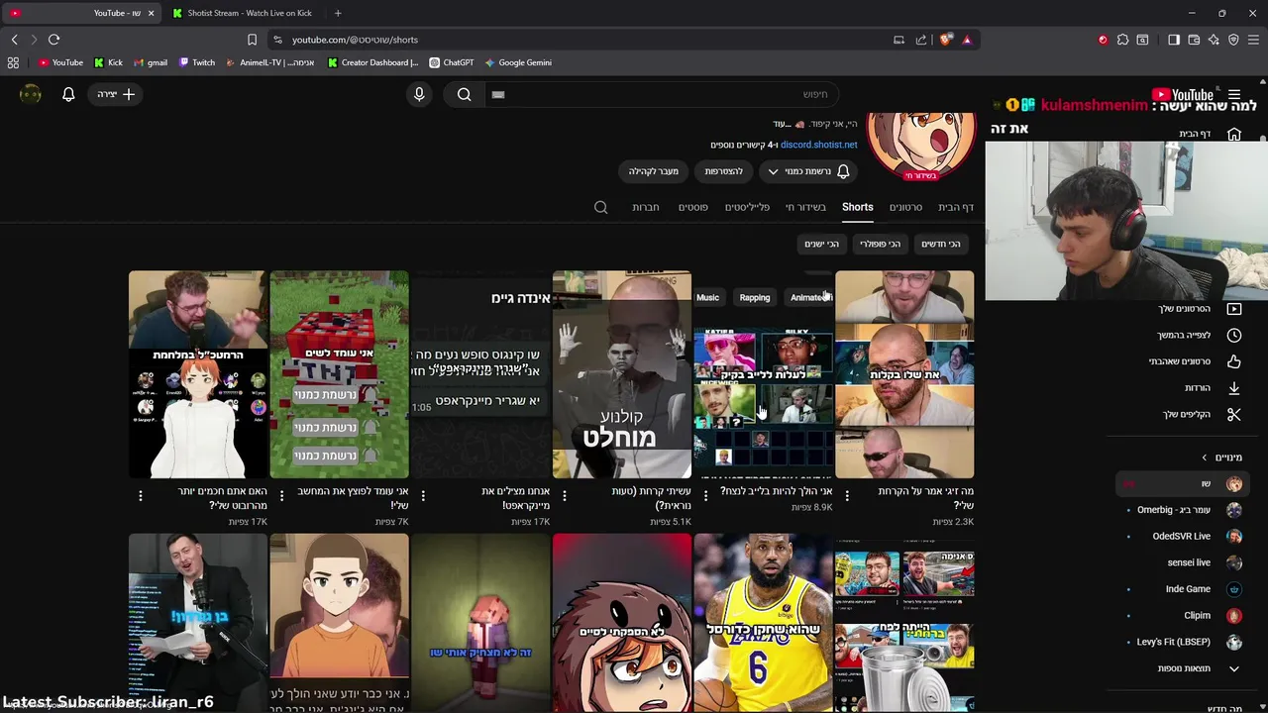1268x713 pixels.
Task: Open the 'OdedSVR Live' subscription
Action: [x=1181, y=536]
